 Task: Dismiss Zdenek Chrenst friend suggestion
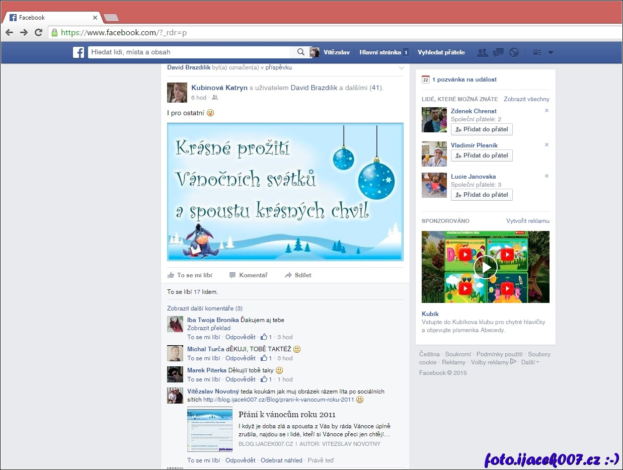547,111
